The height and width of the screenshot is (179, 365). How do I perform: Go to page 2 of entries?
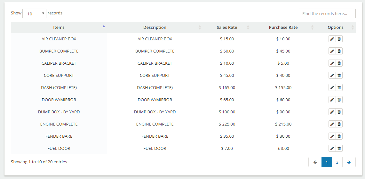click(x=337, y=162)
